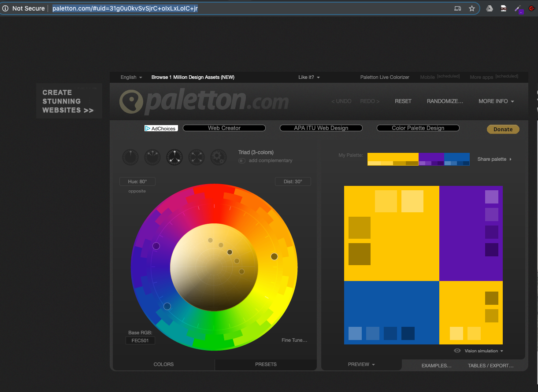Open the Vision simulation dropdown
The width and height of the screenshot is (538, 392).
click(483, 351)
